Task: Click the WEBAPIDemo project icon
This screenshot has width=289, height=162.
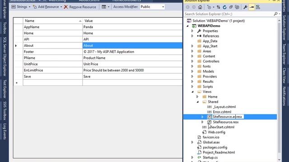Action: [x=194, y=26]
